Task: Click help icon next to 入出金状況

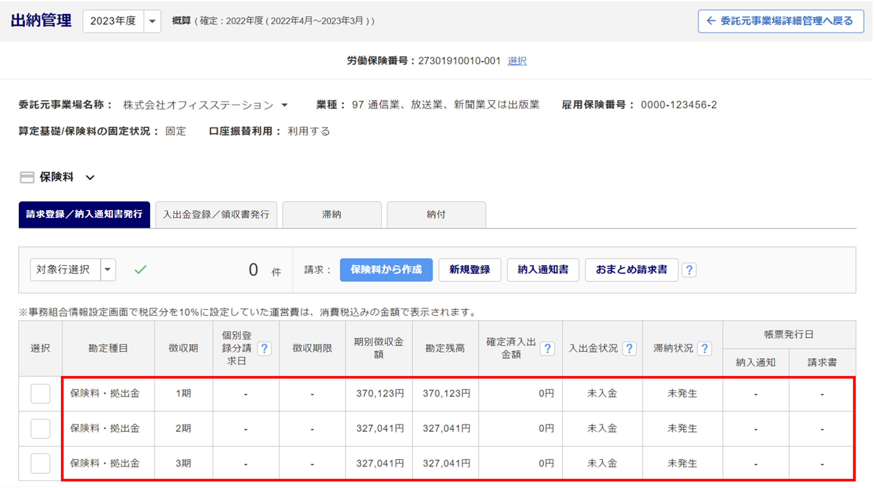Action: [629, 349]
